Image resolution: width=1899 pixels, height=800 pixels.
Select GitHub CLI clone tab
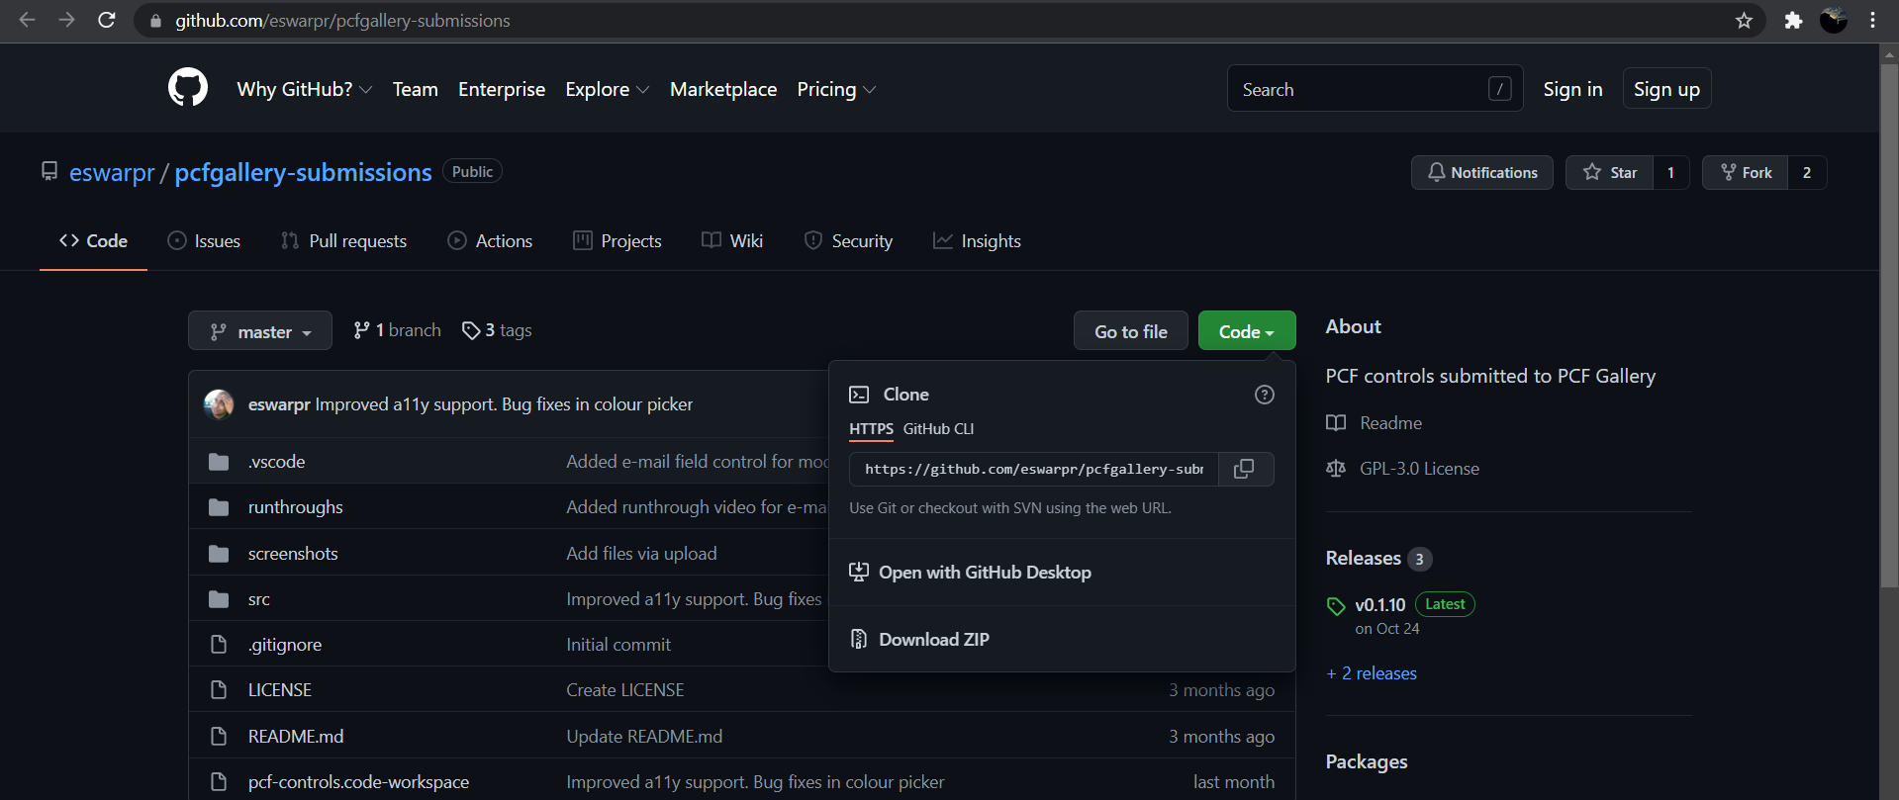[x=938, y=429]
